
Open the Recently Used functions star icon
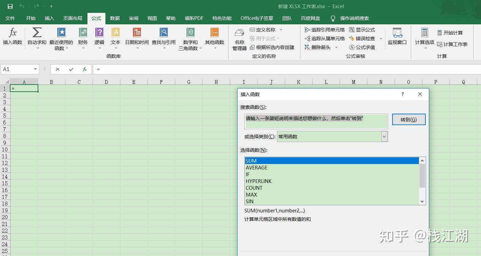61,32
